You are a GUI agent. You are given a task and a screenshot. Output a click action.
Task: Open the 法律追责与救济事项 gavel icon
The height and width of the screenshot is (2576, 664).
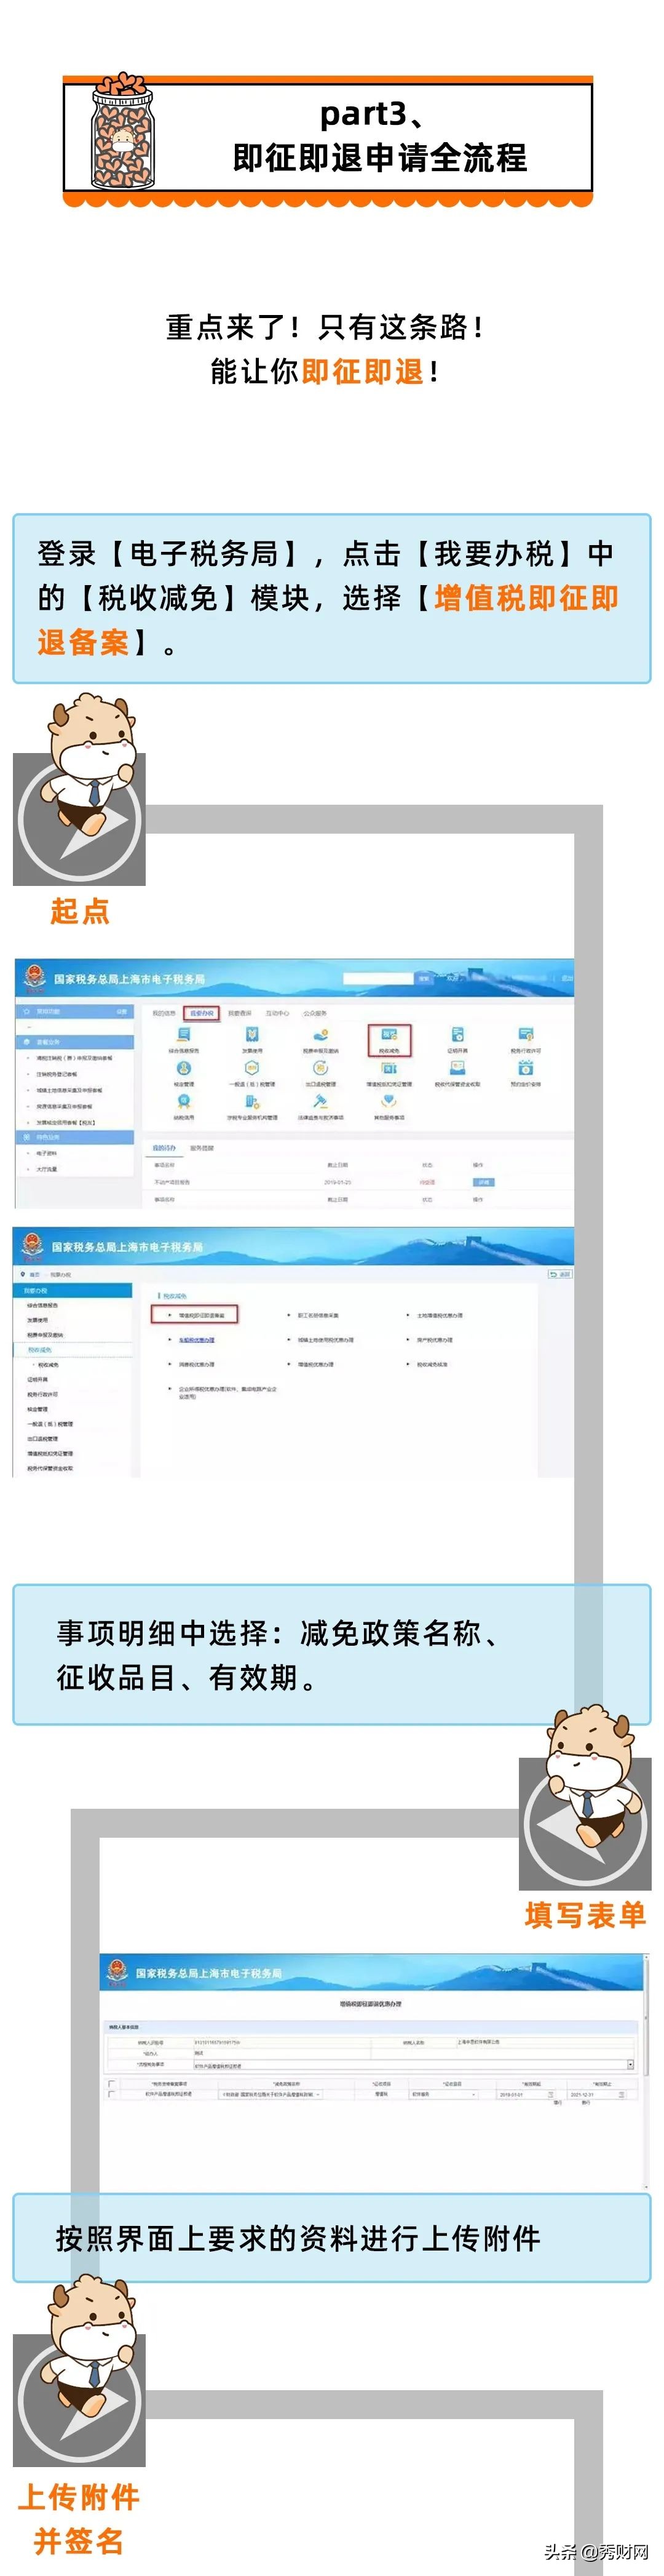coord(320,1103)
